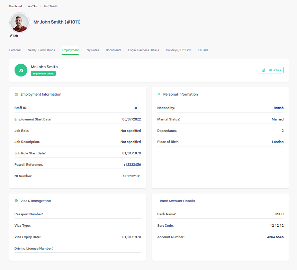Select the currently active Employment tab
This screenshot has width=297, height=270.
pos(70,50)
